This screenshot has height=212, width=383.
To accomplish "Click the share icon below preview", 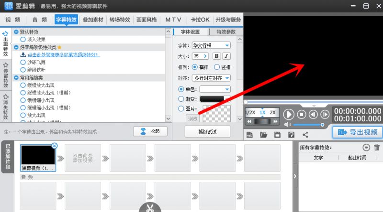I will pyautogui.click(x=305, y=135).
